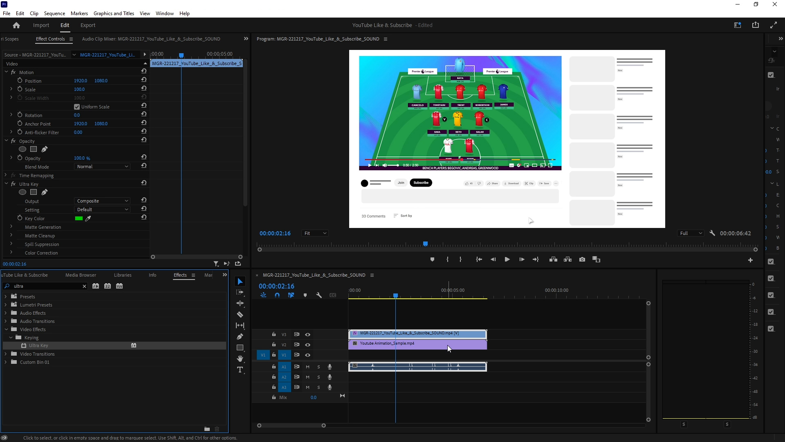Export a frame with the camera icon
The height and width of the screenshot is (442, 785).
(x=582, y=259)
